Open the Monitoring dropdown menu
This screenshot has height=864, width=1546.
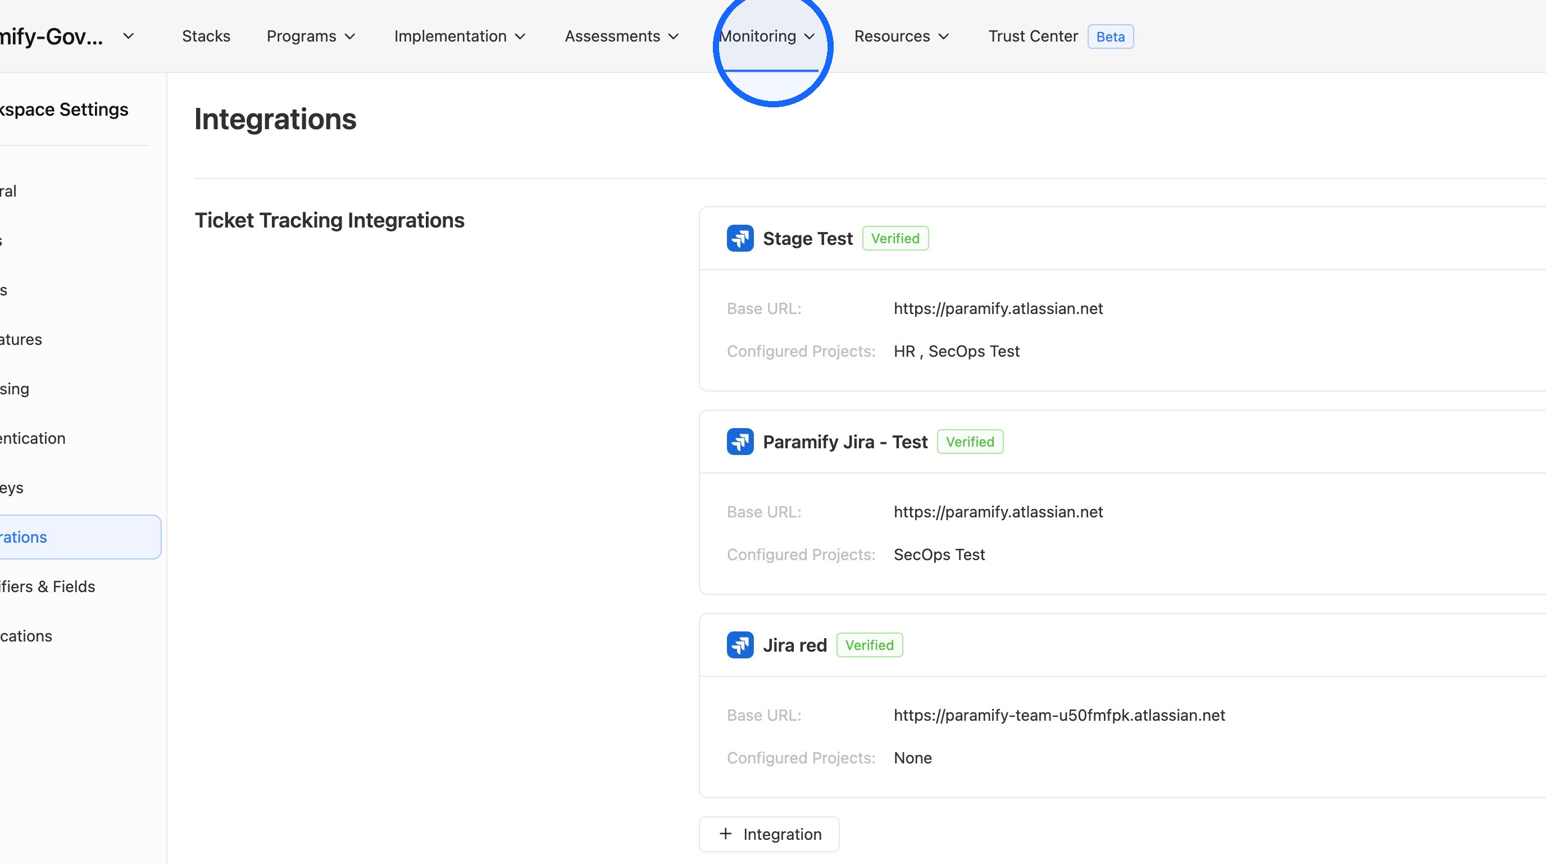click(x=767, y=37)
